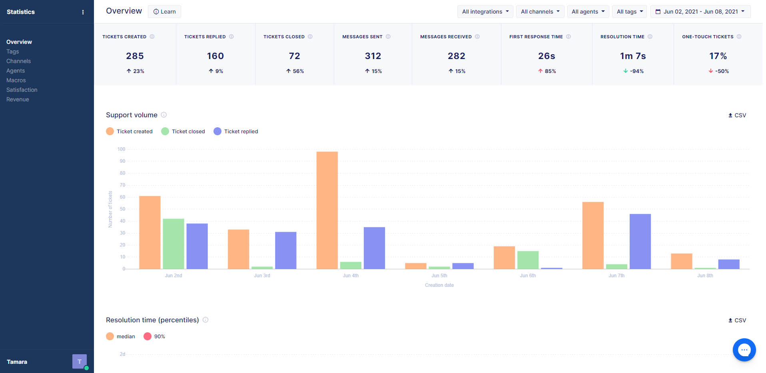Go to Satisfaction statistics
The height and width of the screenshot is (373, 766).
[22, 90]
